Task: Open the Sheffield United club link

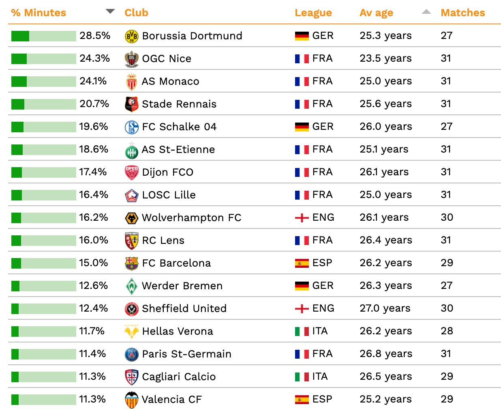Action: 184,309
